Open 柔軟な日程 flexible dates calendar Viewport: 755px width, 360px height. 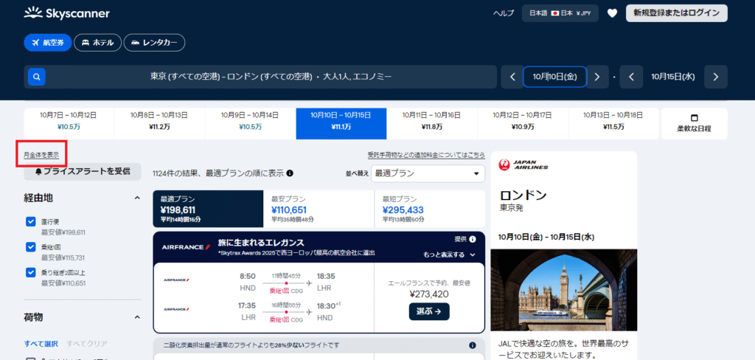pyautogui.click(x=694, y=123)
